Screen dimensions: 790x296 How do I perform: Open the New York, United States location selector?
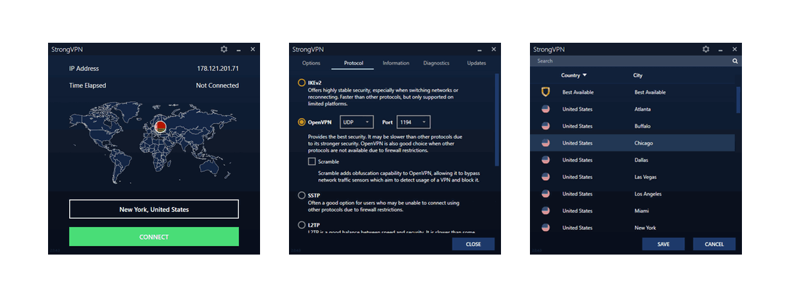[x=154, y=209]
